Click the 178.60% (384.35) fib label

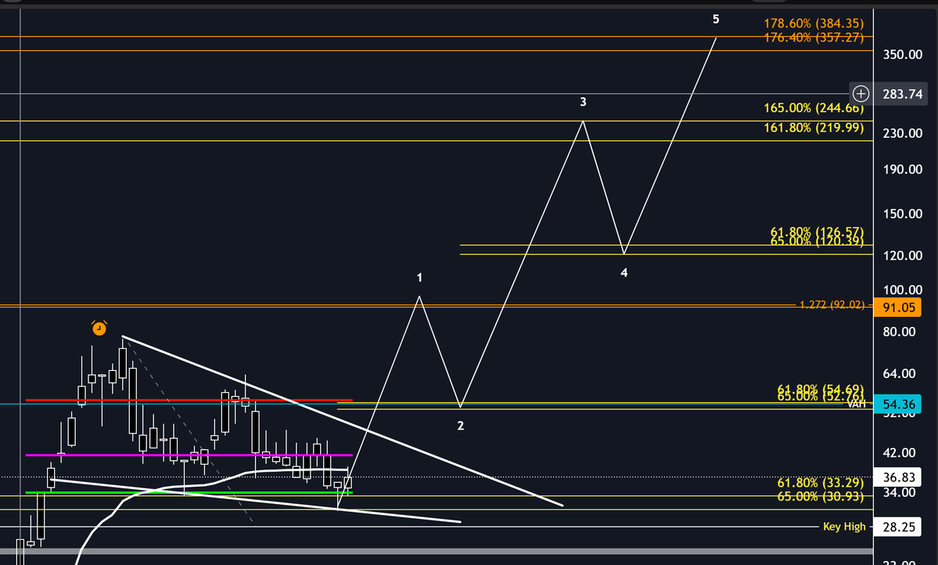tap(814, 23)
